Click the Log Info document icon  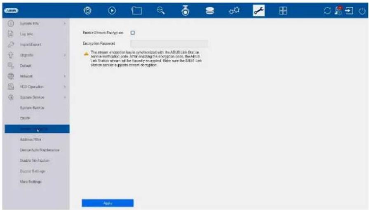(11, 34)
